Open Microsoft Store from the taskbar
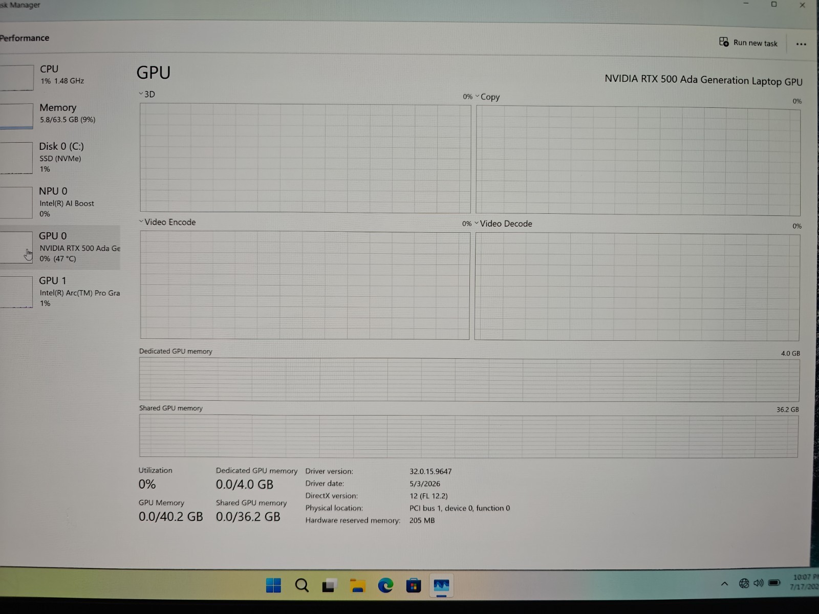The height and width of the screenshot is (614, 819). (x=413, y=585)
